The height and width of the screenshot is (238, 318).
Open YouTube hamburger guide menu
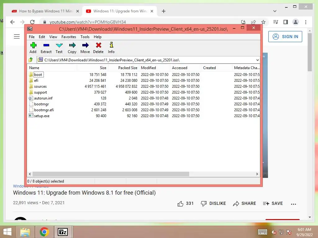[x=17, y=37]
